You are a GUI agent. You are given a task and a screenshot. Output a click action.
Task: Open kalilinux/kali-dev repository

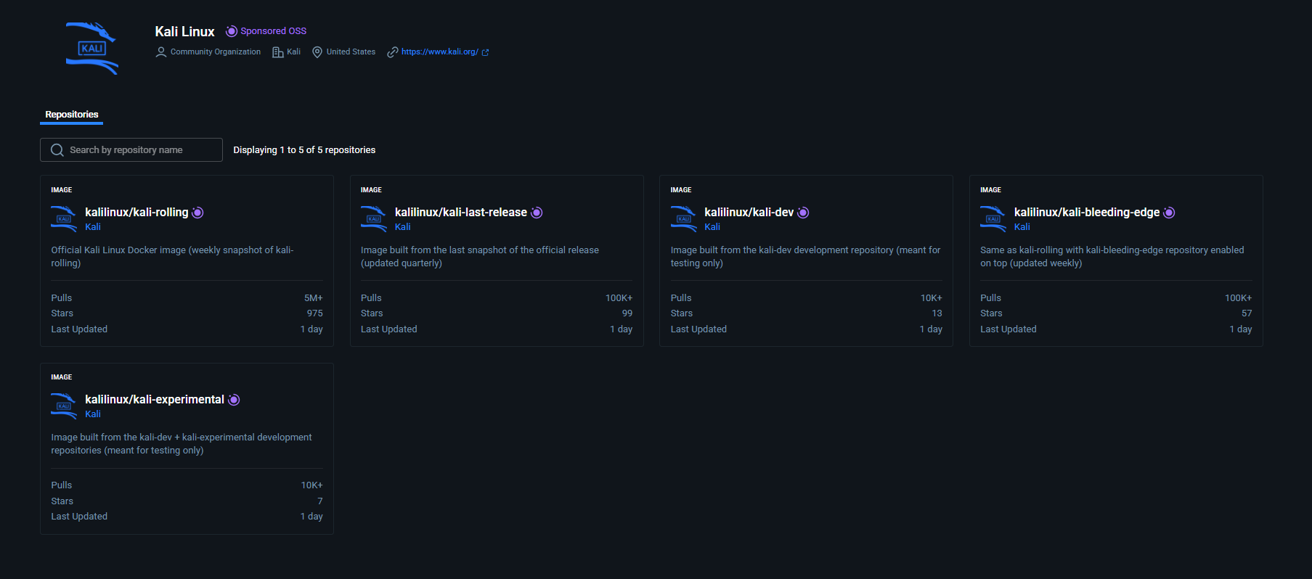pos(749,213)
